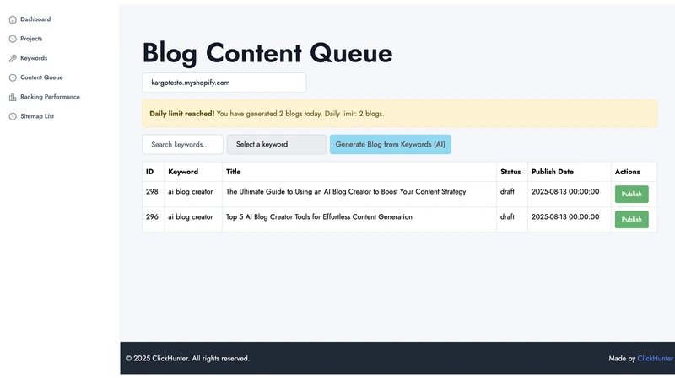Publish the blog with ID 298
675x379 pixels.
(631, 195)
